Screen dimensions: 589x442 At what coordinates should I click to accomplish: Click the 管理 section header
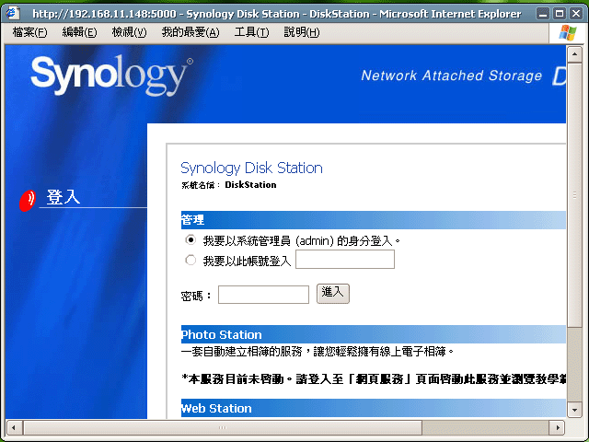[374, 220]
